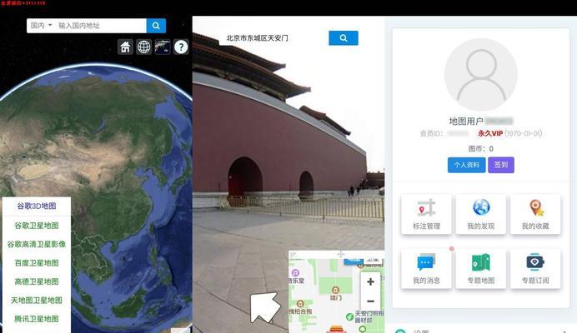The width and height of the screenshot is (577, 333).
Task: Choose 高德卫星地图 from the list
Action: point(37,281)
